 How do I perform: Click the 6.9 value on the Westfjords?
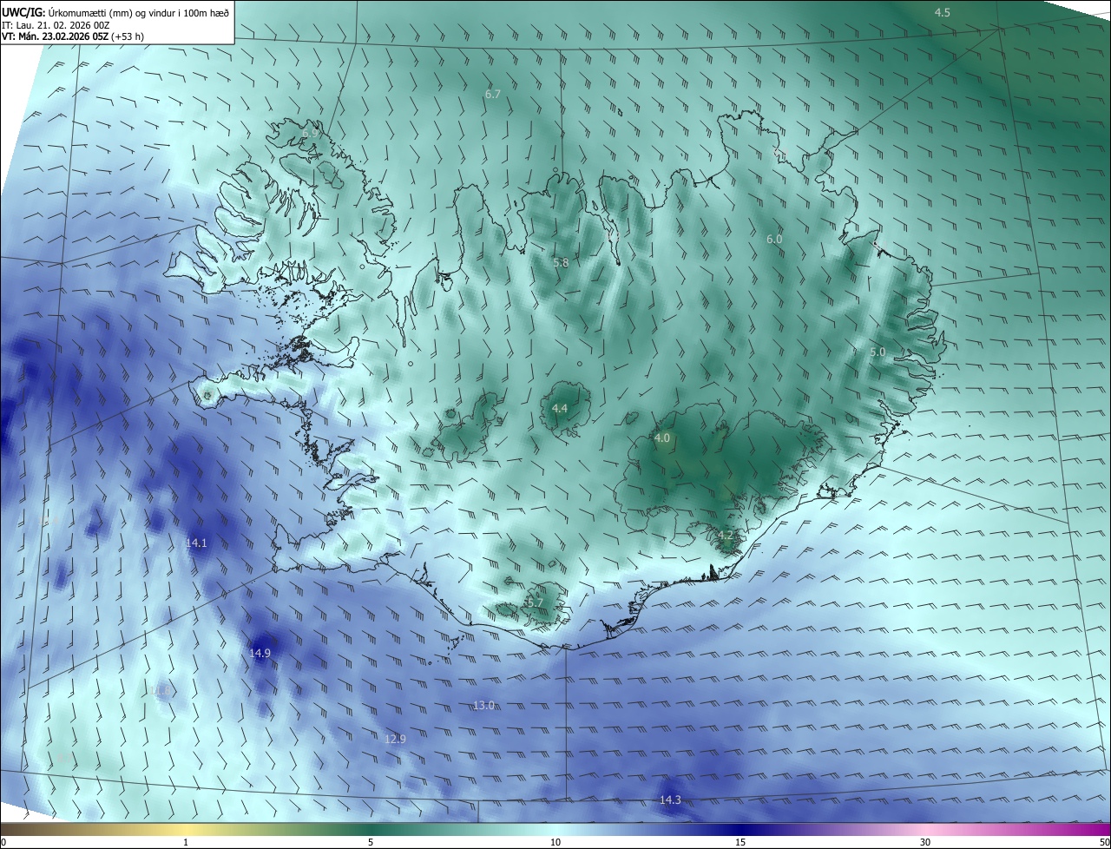[x=310, y=133]
